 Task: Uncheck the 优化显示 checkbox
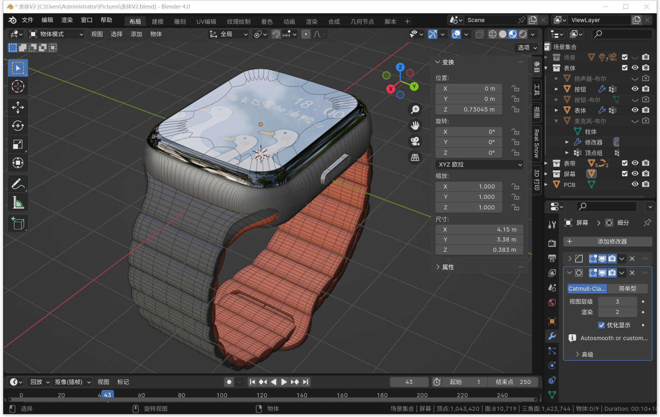coord(601,325)
